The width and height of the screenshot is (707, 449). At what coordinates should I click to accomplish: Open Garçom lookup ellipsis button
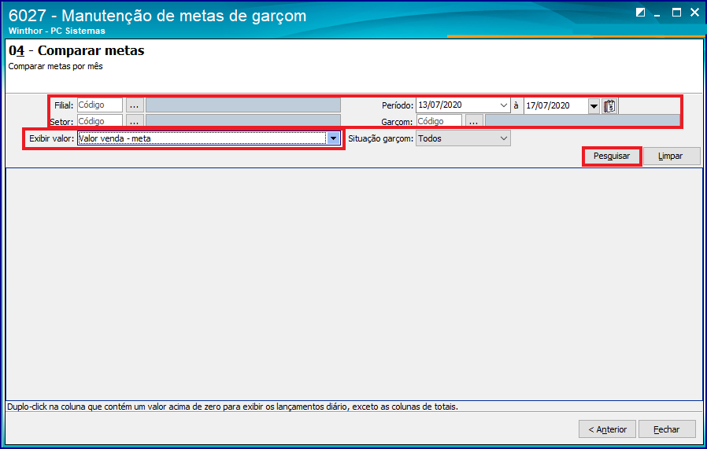[x=473, y=120]
